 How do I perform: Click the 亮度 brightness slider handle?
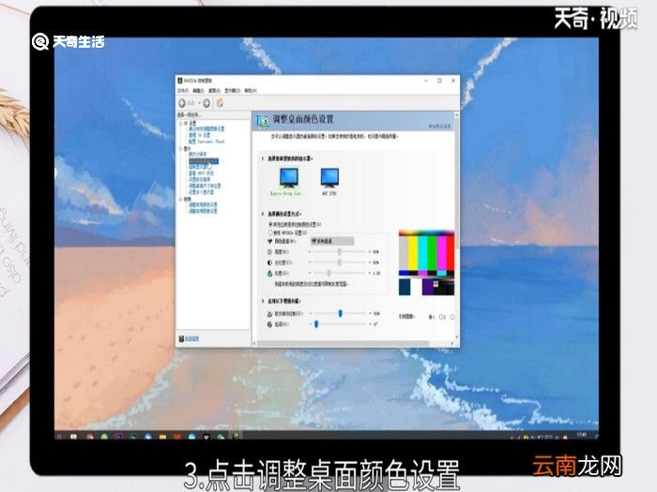pyautogui.click(x=340, y=252)
